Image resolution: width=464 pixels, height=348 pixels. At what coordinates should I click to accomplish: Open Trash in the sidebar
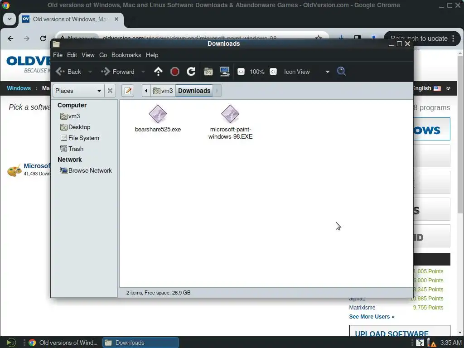pos(72,149)
